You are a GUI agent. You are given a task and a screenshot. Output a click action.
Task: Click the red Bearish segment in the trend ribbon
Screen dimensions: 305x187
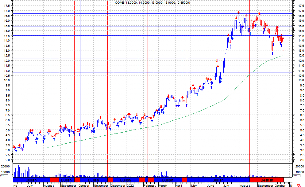(x=266, y=180)
